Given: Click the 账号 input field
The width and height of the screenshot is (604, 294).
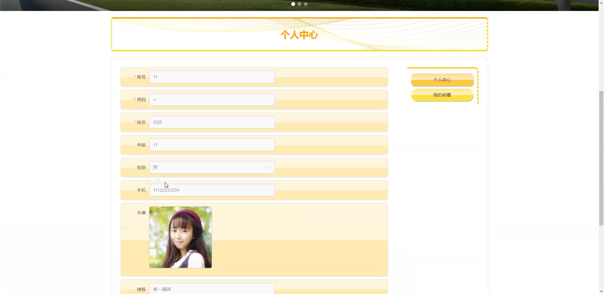Looking at the screenshot, I should [212, 77].
